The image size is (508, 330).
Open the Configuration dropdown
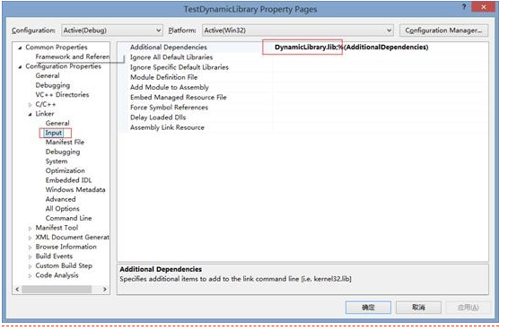point(112,30)
